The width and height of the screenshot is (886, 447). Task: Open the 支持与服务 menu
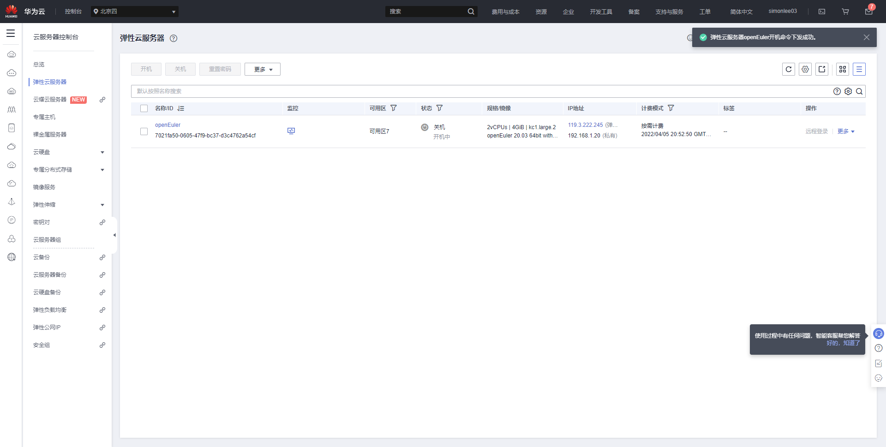(670, 12)
